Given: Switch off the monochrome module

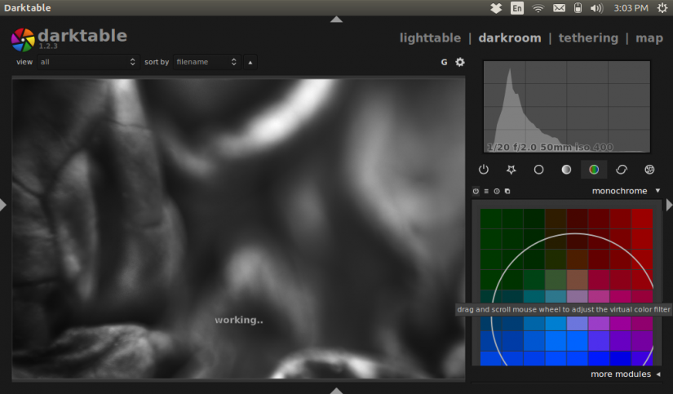Looking at the screenshot, I should (x=476, y=192).
